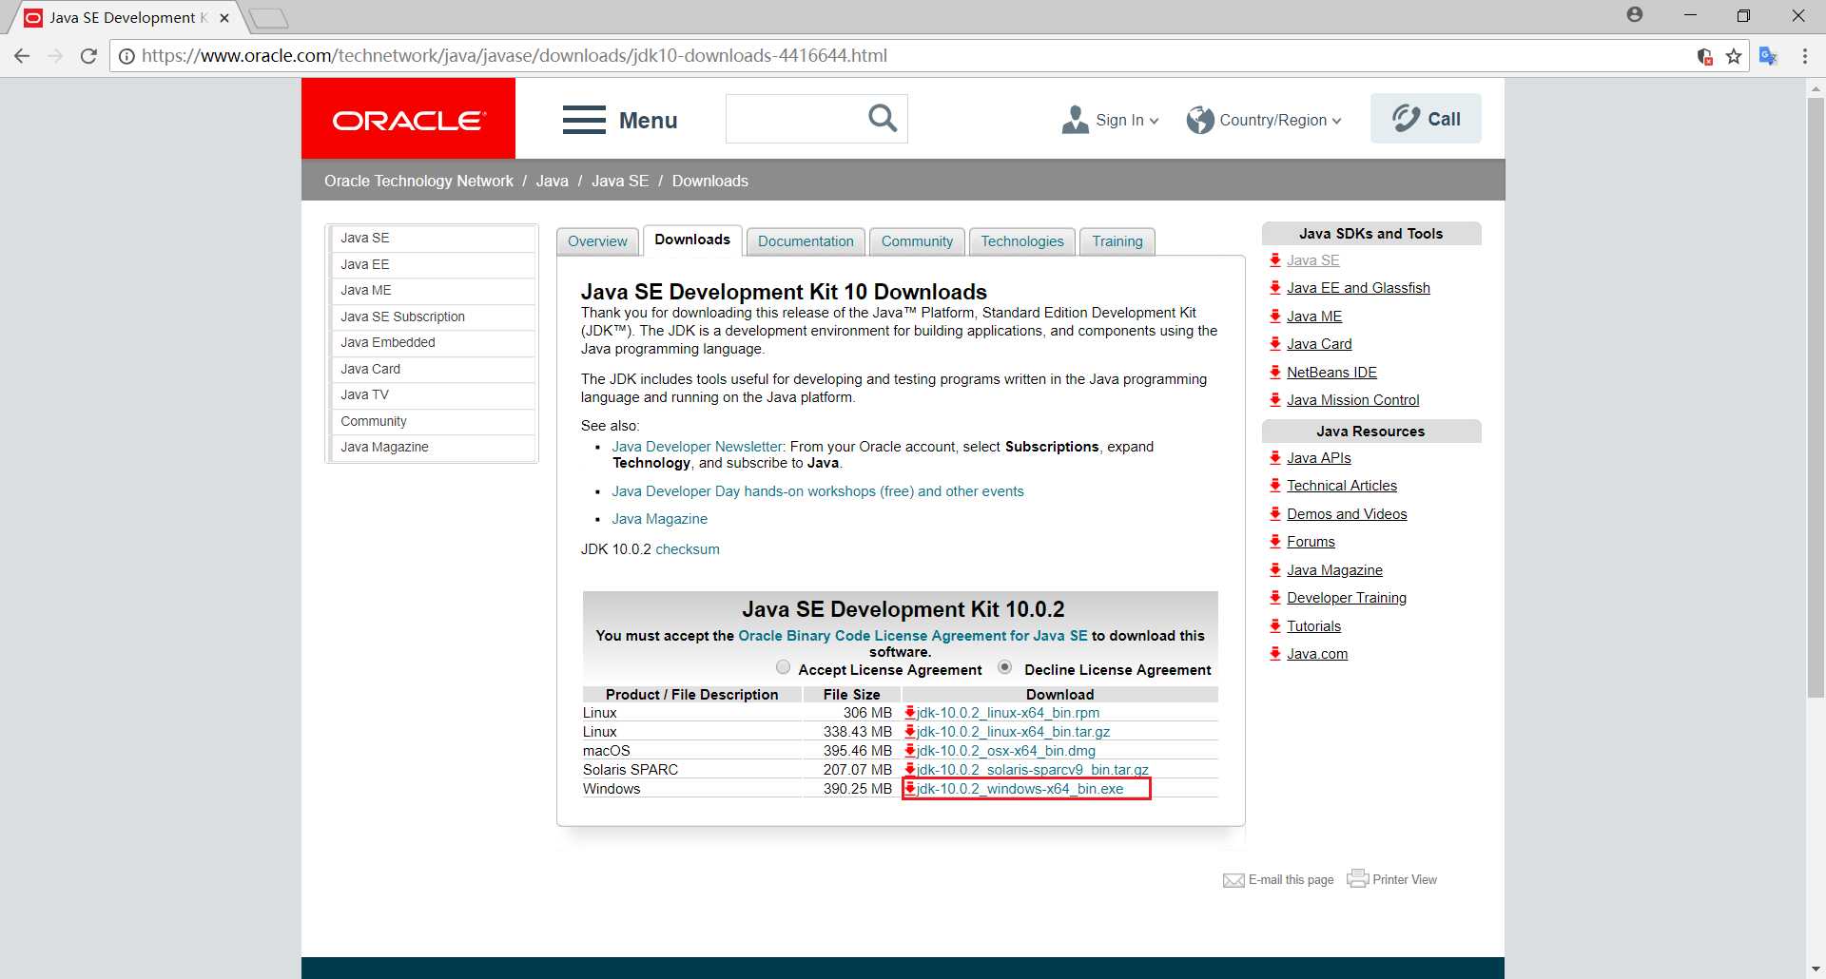
Task: Click the scrollbar down arrow
Action: point(1816,969)
